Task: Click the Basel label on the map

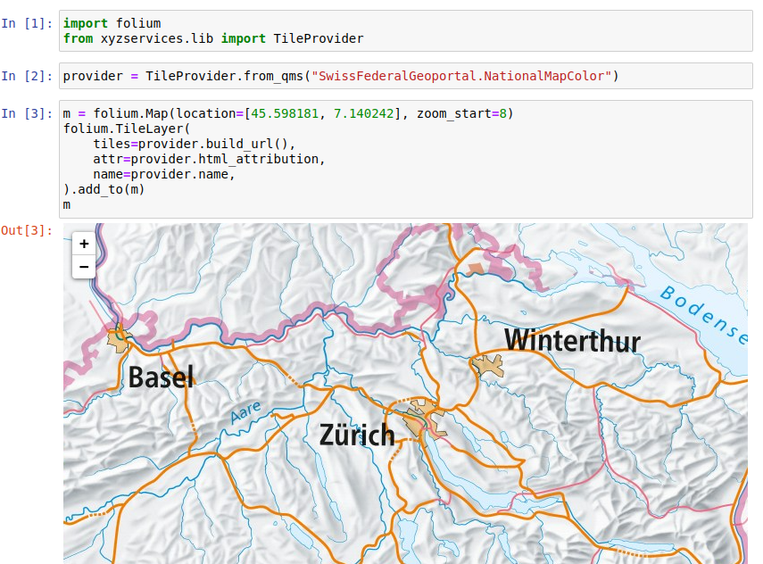Action: [x=161, y=377]
